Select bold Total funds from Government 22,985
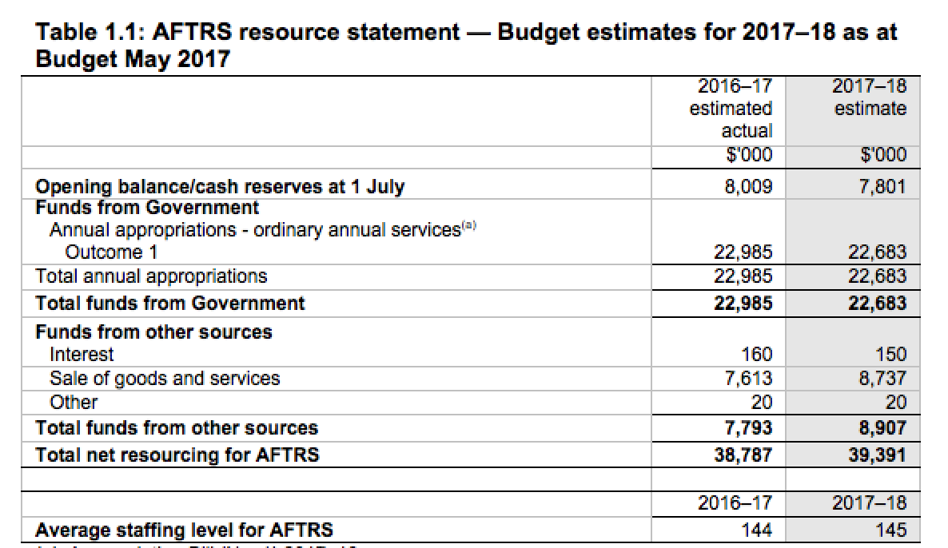Viewport: 948px width, 548px height. point(743,304)
